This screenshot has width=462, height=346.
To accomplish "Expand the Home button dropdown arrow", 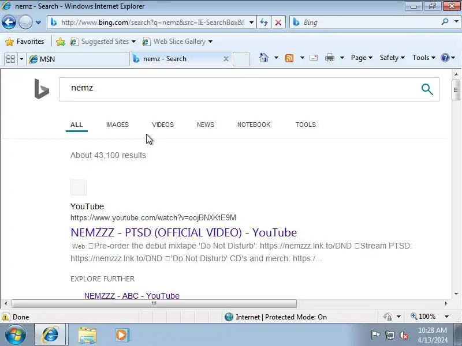I will (276, 58).
